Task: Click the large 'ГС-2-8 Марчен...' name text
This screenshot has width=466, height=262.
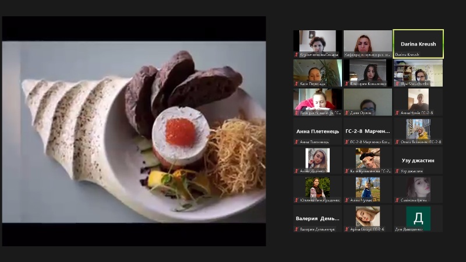Action: click(x=368, y=132)
